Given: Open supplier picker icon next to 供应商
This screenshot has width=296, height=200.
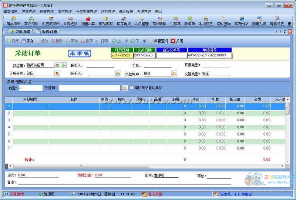Looking at the screenshot, I should point(57,65).
